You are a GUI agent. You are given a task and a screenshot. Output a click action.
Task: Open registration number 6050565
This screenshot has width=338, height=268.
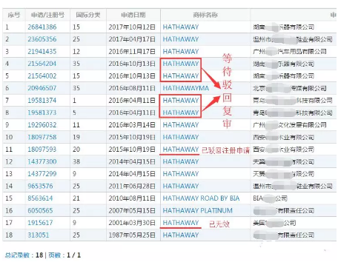(40, 210)
